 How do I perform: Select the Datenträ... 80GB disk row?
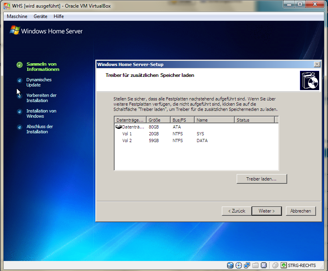tap(196, 127)
